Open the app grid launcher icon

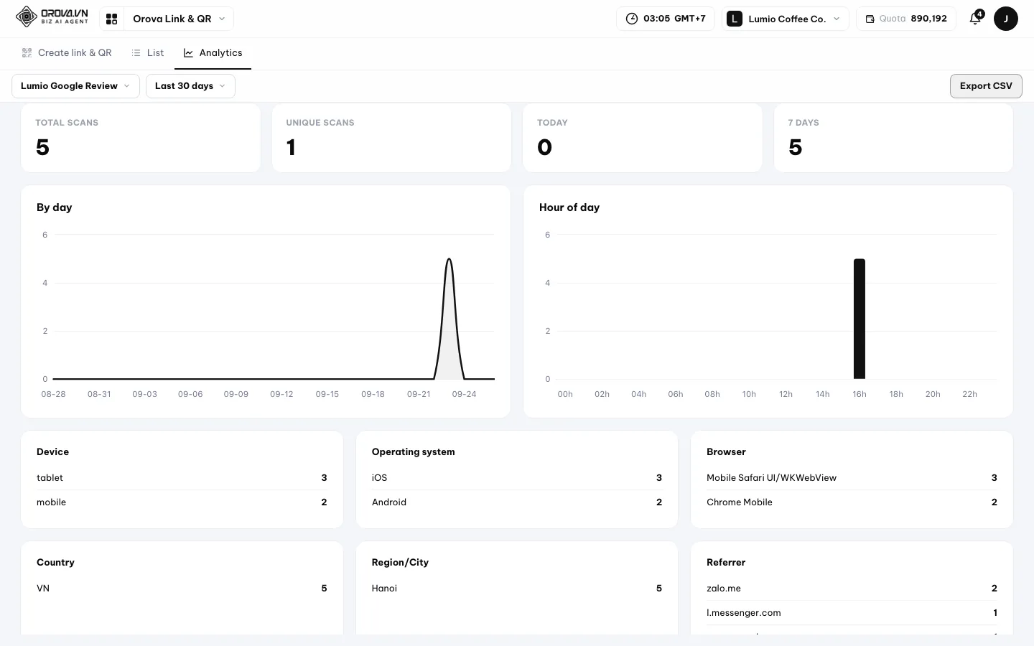pyautogui.click(x=111, y=19)
